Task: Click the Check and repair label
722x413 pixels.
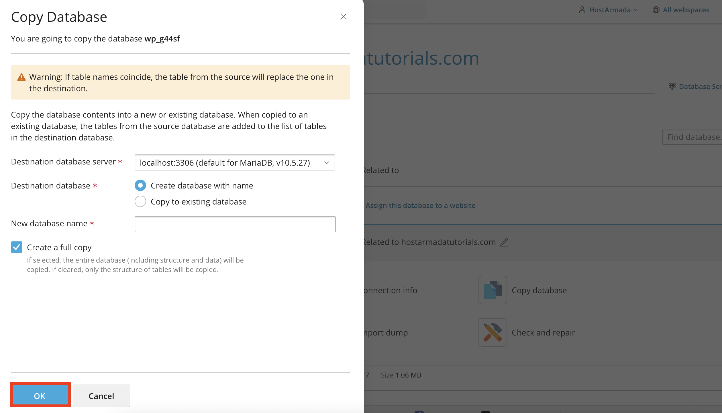Action: click(543, 332)
